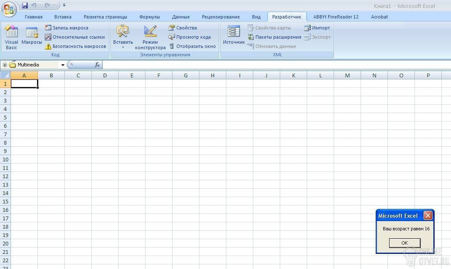The image size is (451, 269).
Task: Select column D header
Action: [x=105, y=75]
